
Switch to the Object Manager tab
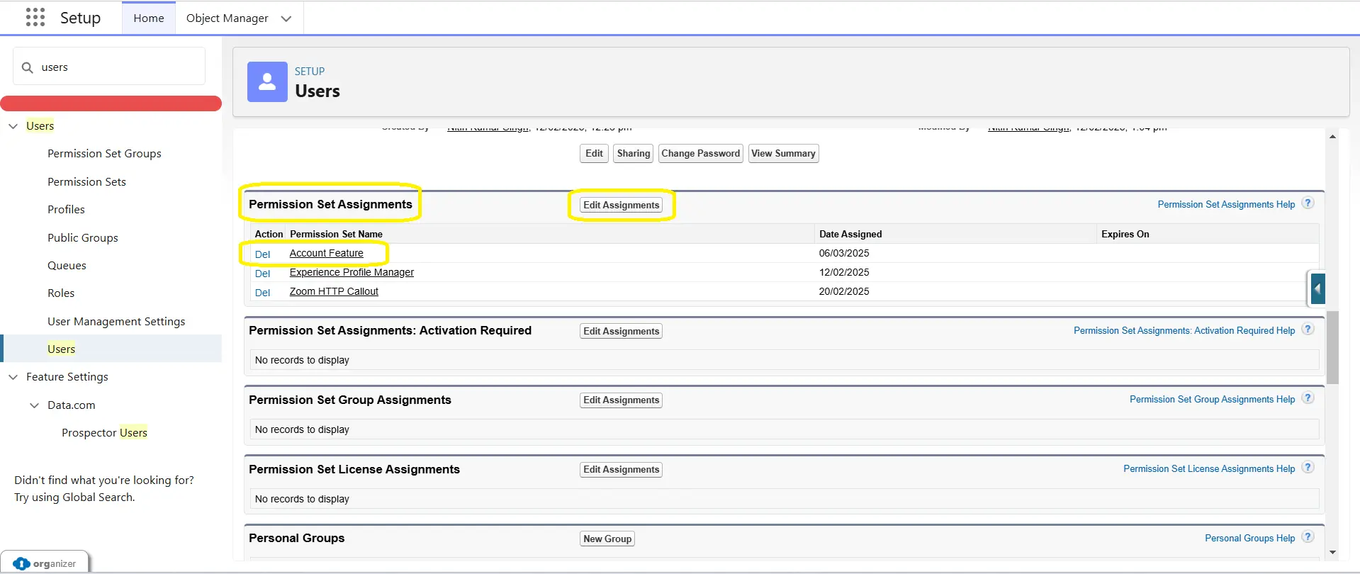pos(227,18)
